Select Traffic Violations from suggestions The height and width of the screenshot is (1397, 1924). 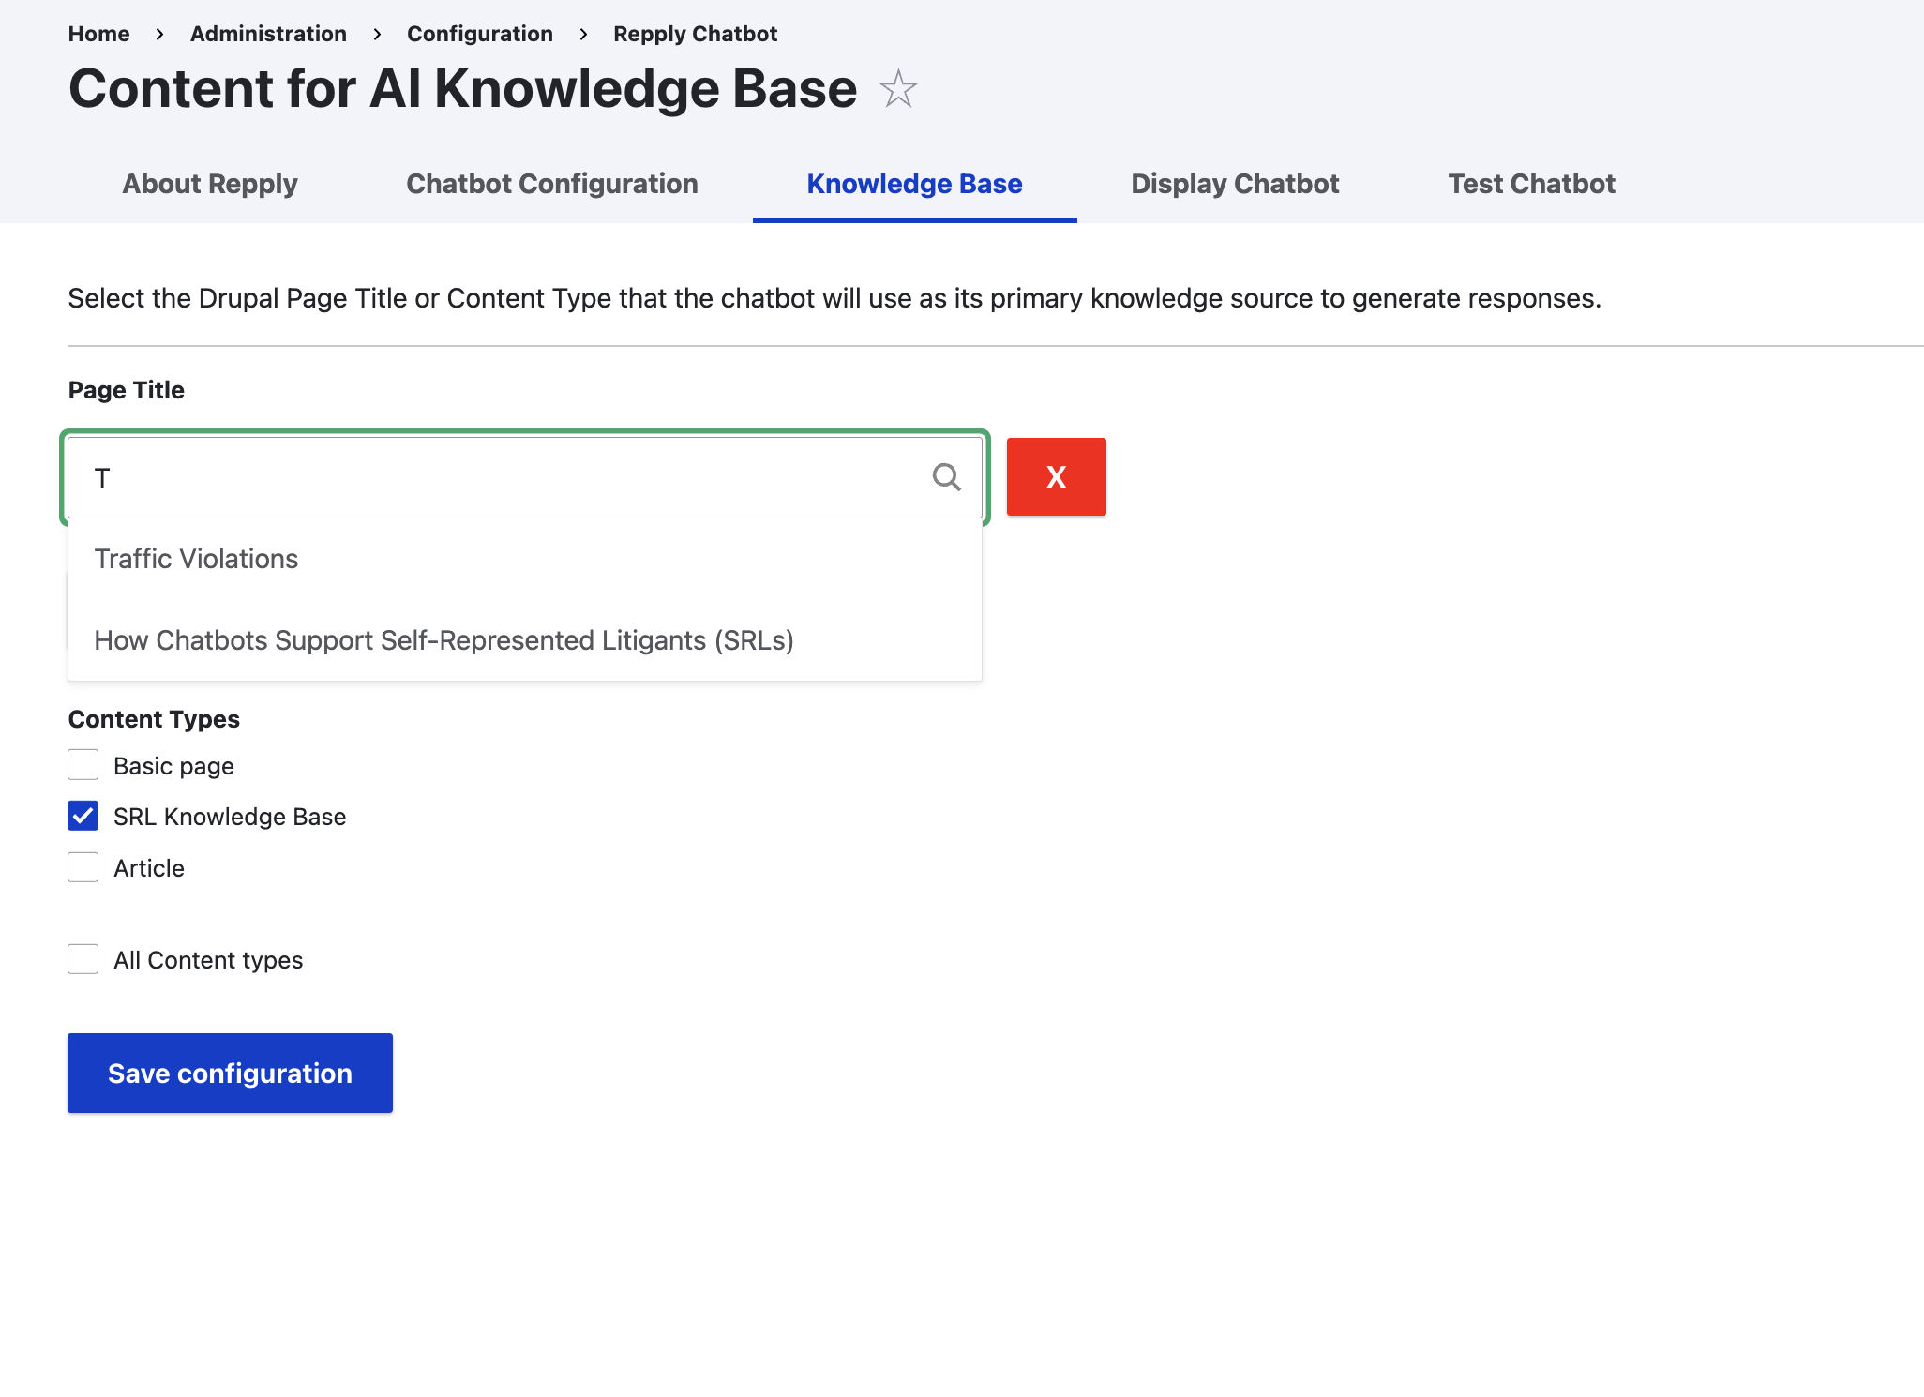[x=196, y=559]
